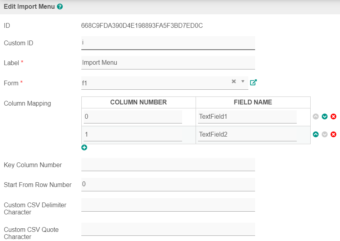Viewport: 340px width, 241px height.
Task: Click the Custom CSV Quote Character field
Action: pyautogui.click(x=168, y=229)
